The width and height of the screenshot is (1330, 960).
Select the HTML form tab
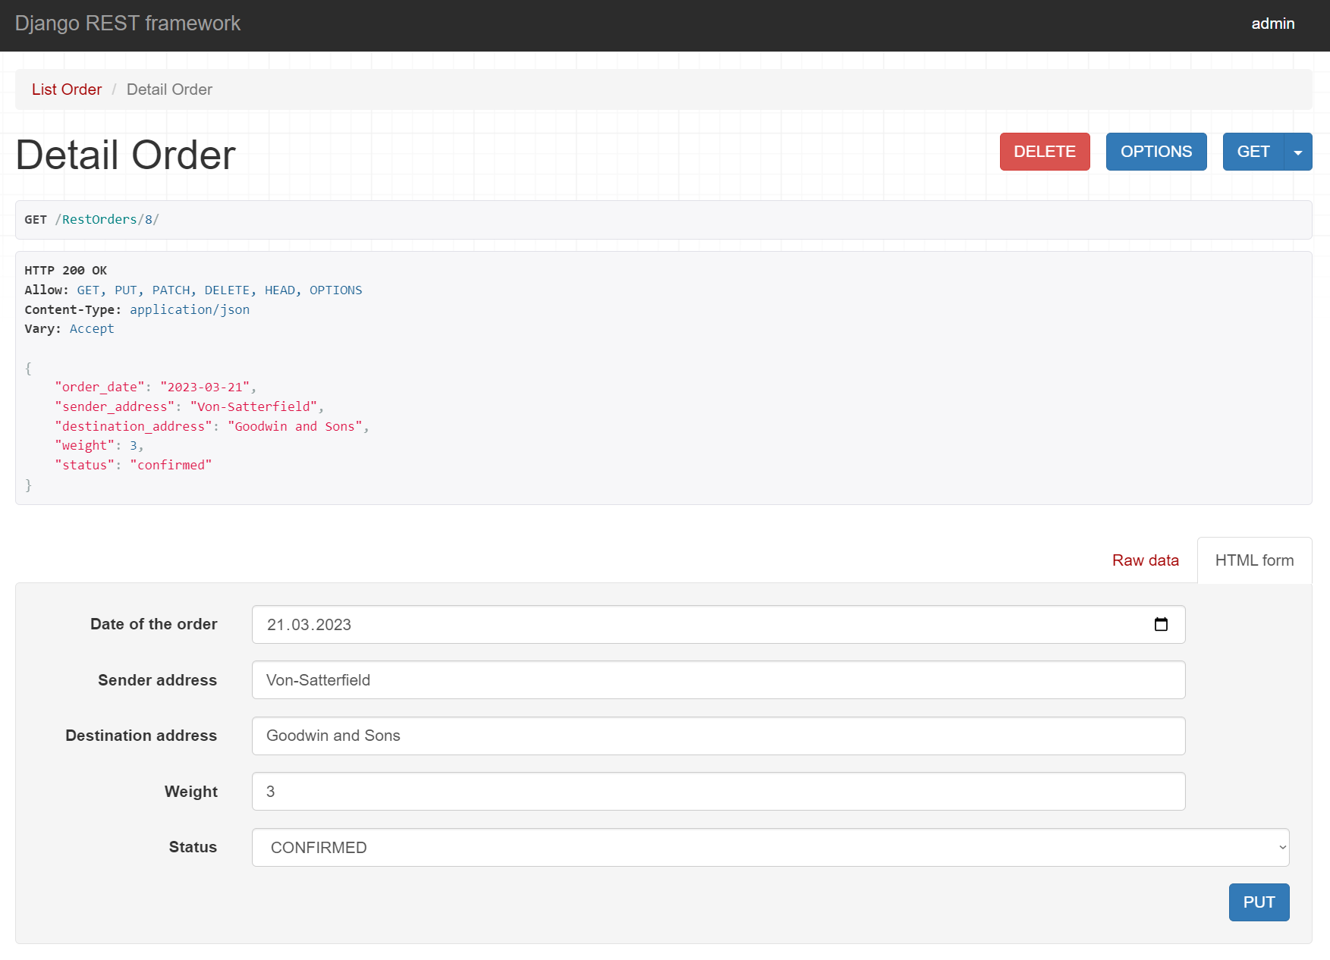tap(1254, 560)
